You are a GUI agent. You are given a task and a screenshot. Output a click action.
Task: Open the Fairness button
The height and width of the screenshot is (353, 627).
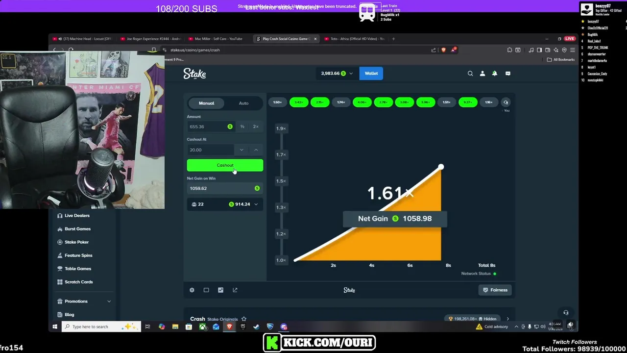point(495,290)
